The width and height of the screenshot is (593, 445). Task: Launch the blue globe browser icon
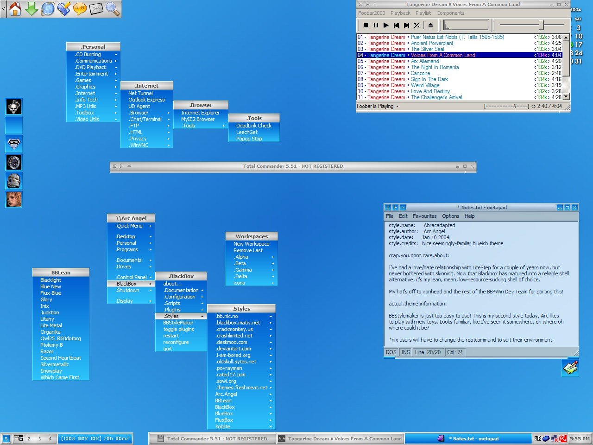tap(48, 8)
